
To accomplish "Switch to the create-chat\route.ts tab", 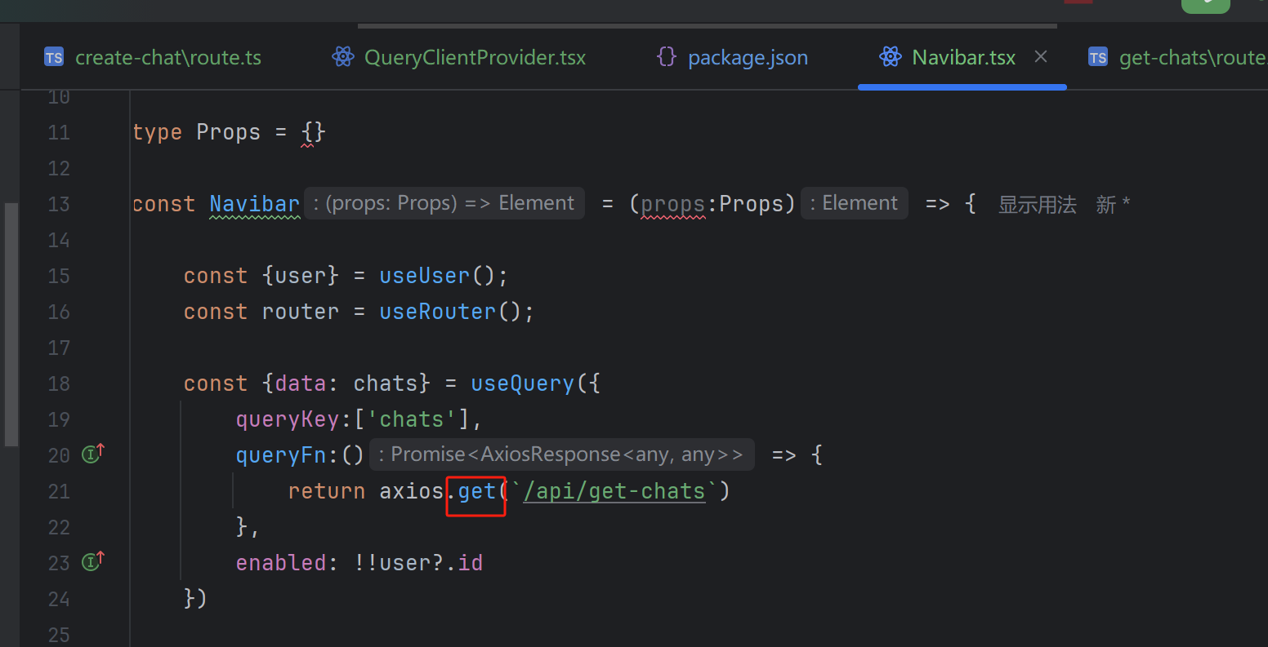I will 154,57.
